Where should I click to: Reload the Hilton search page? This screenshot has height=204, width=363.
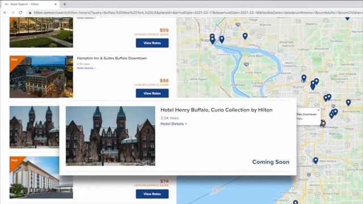click(20, 12)
